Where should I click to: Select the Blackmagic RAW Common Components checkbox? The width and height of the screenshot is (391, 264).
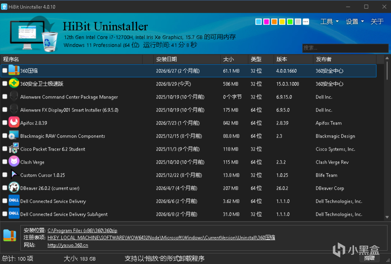point(5,136)
